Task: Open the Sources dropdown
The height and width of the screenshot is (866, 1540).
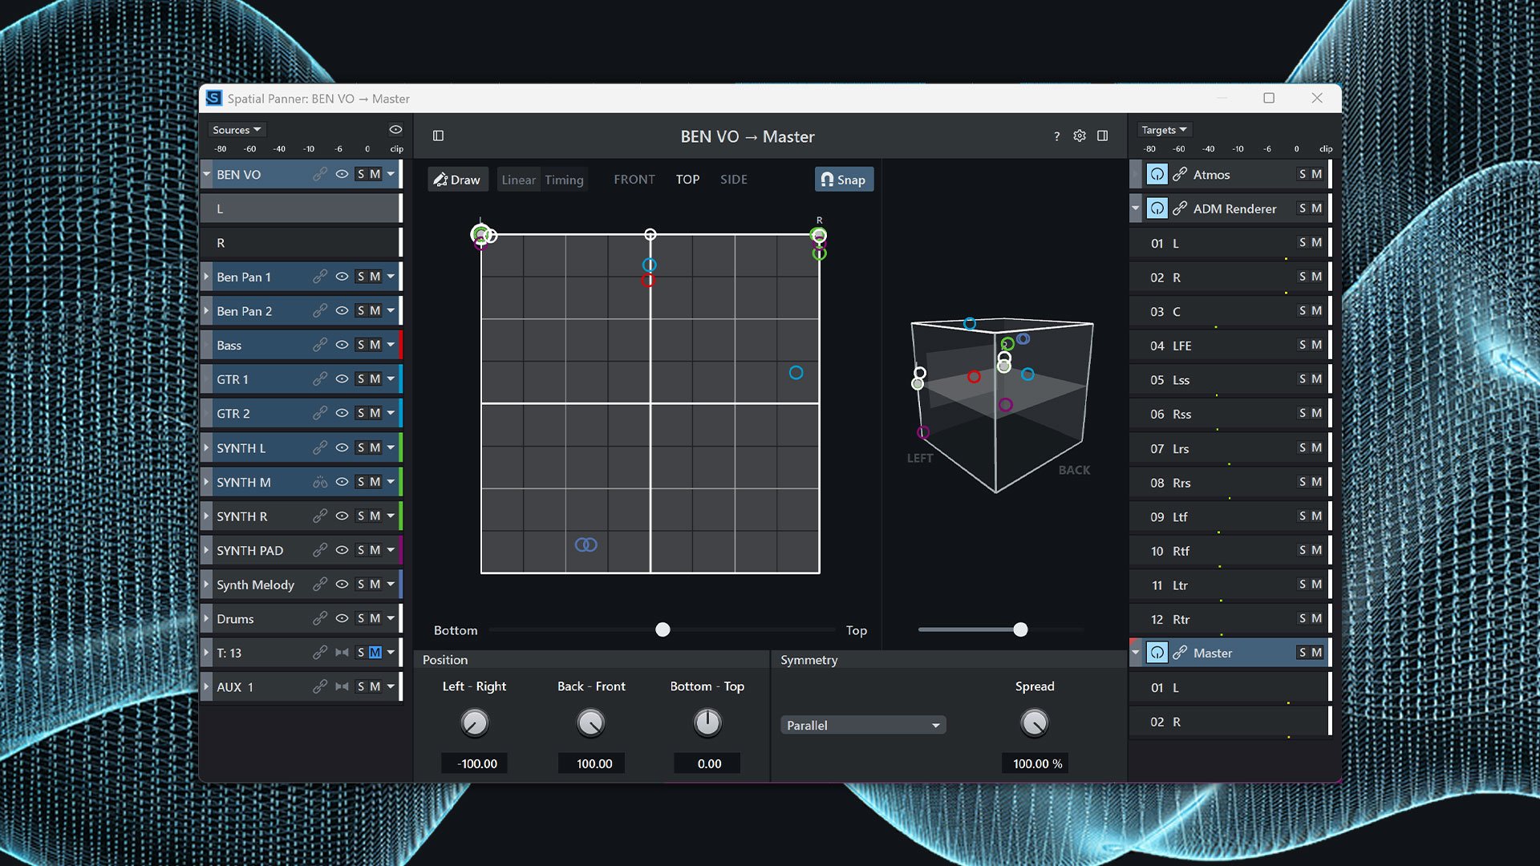Action: tap(237, 129)
